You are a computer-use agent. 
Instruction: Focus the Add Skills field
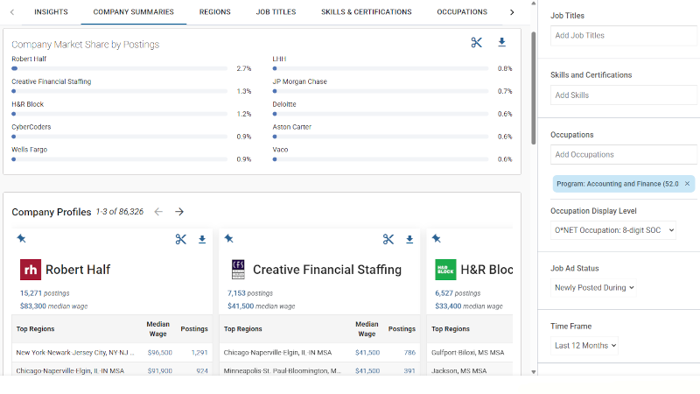click(x=624, y=95)
